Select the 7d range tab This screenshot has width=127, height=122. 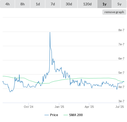point(53,4)
